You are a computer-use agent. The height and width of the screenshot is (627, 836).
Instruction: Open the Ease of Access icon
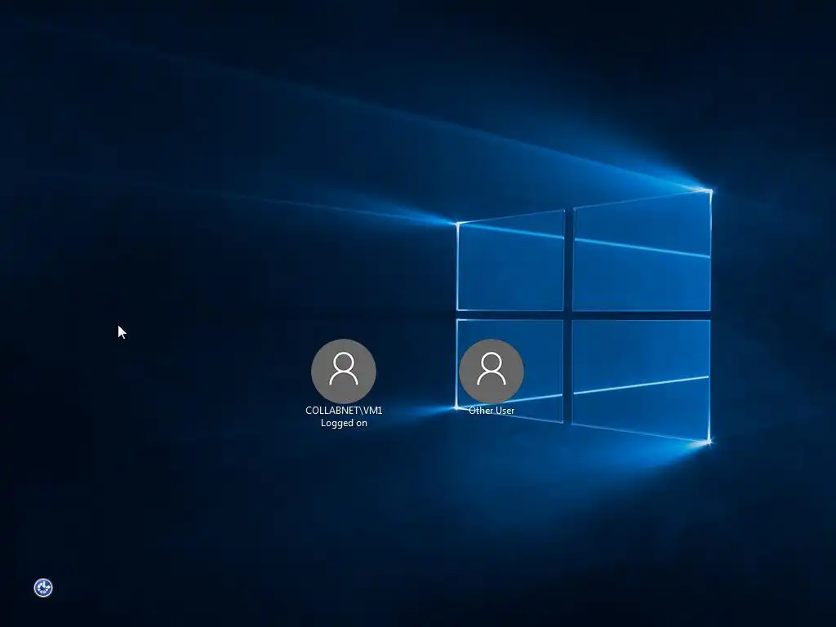pyautogui.click(x=43, y=588)
